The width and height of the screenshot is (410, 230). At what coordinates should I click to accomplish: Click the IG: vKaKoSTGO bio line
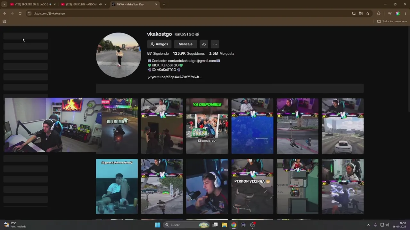164,70
